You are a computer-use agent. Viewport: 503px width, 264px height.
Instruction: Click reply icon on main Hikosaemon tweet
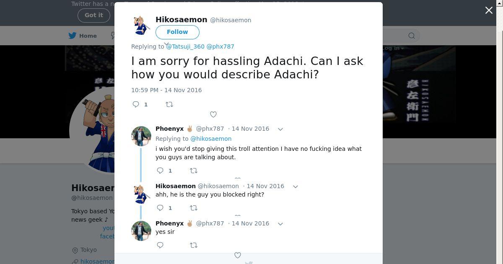136,104
